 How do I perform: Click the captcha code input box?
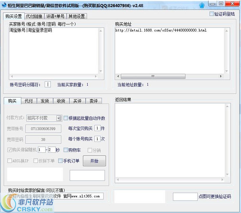87,175
